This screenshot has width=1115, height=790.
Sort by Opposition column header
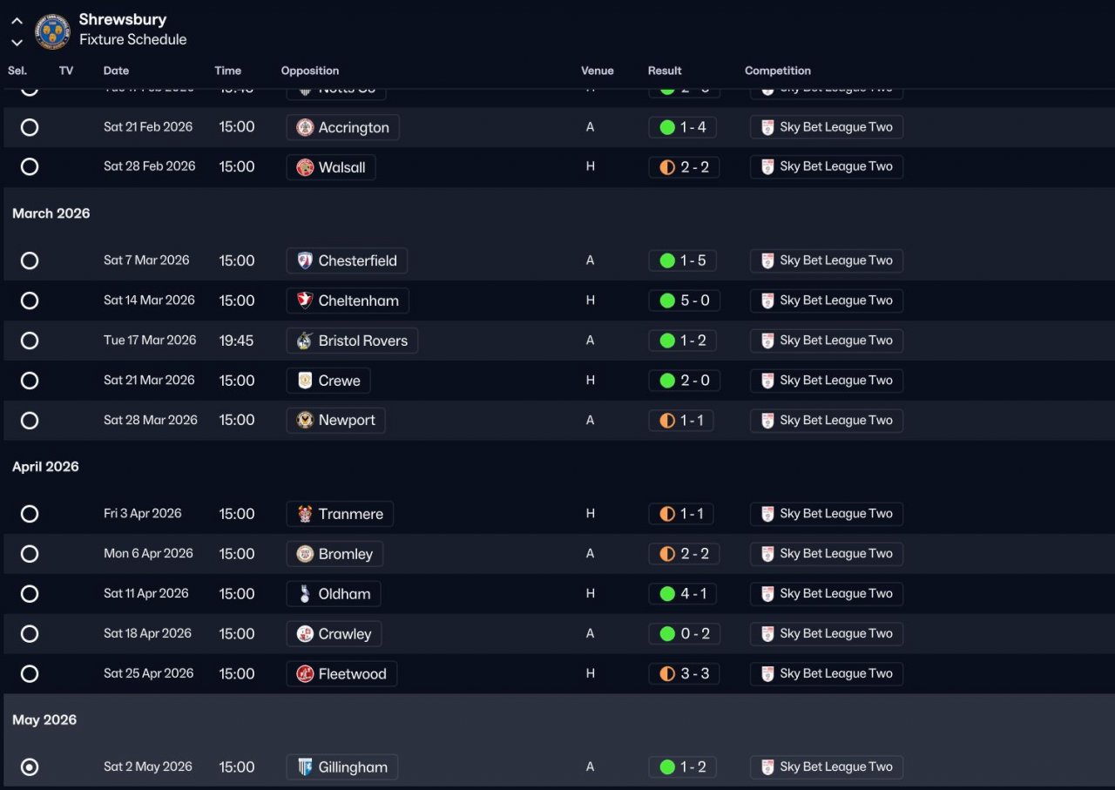310,71
